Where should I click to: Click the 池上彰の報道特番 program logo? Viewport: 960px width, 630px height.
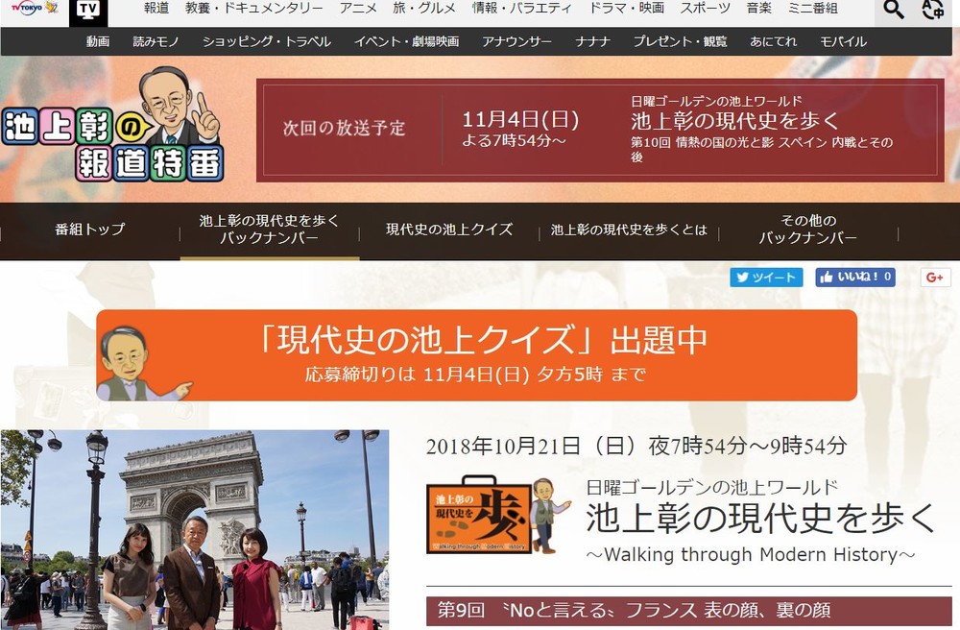click(113, 128)
